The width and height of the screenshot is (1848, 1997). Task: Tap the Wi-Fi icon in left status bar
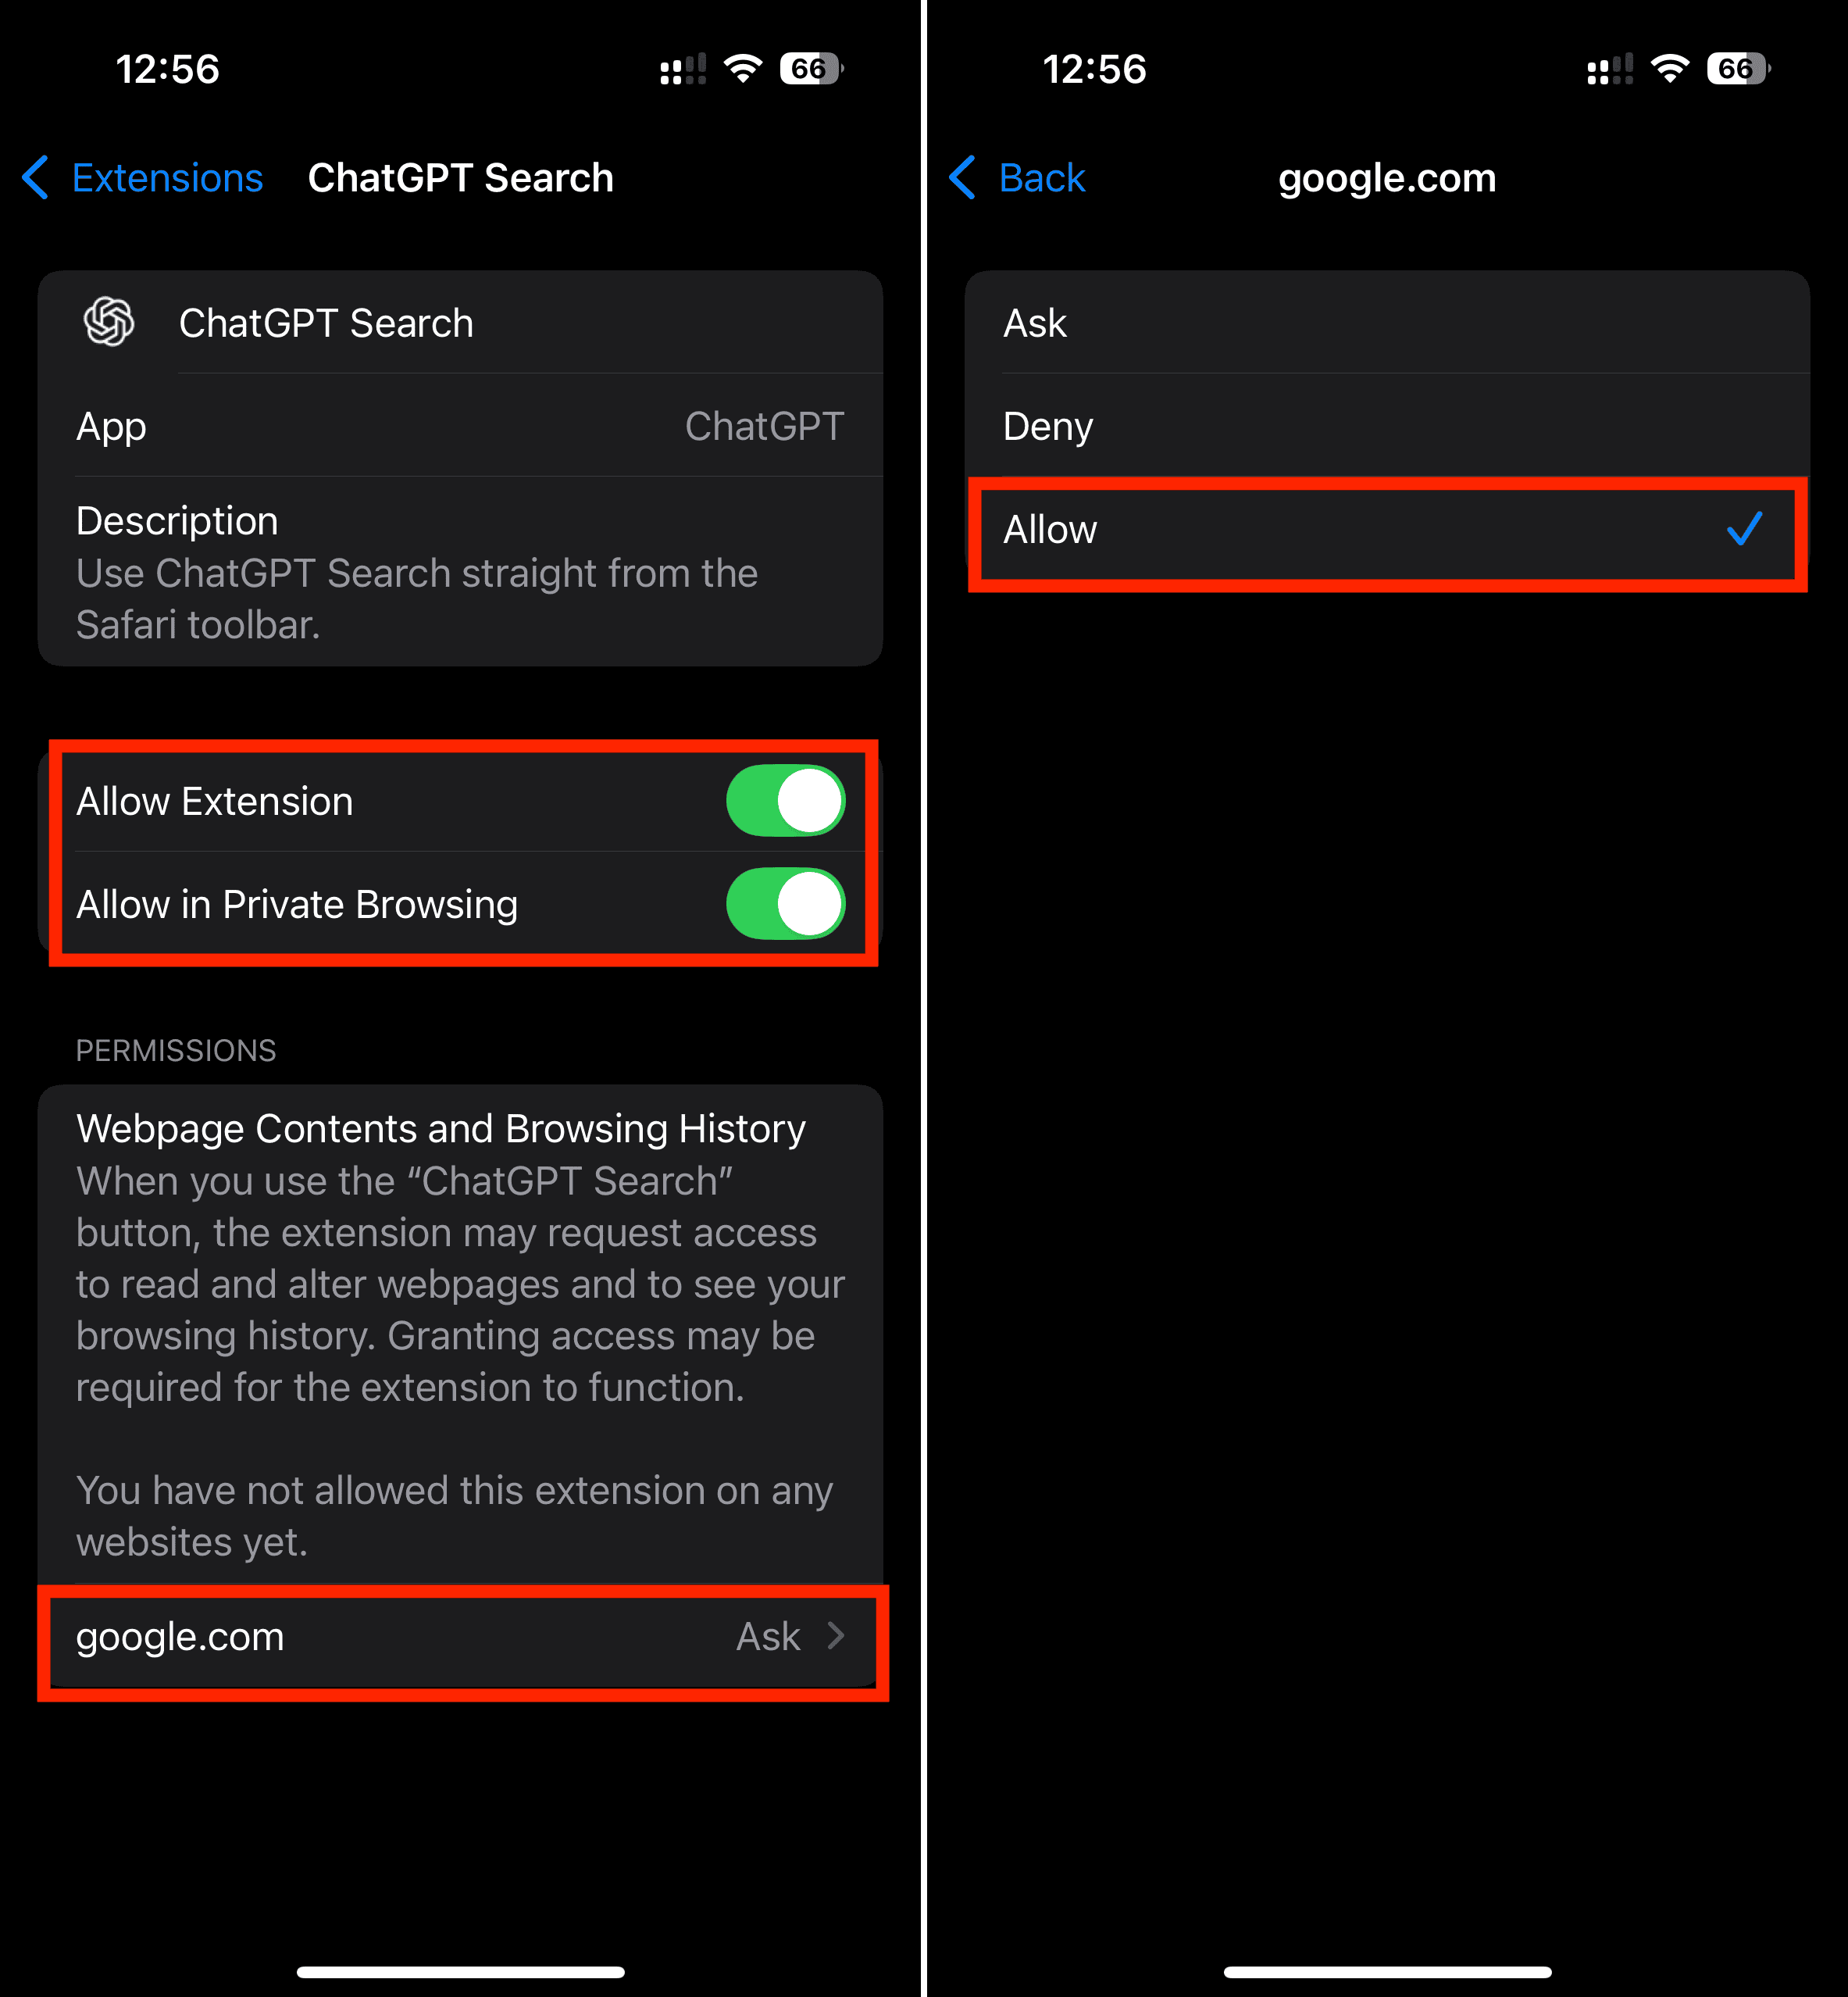tap(743, 69)
